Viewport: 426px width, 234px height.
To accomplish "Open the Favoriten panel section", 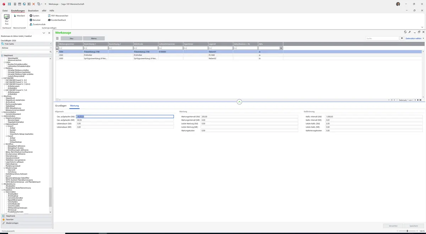I will pos(26,219).
